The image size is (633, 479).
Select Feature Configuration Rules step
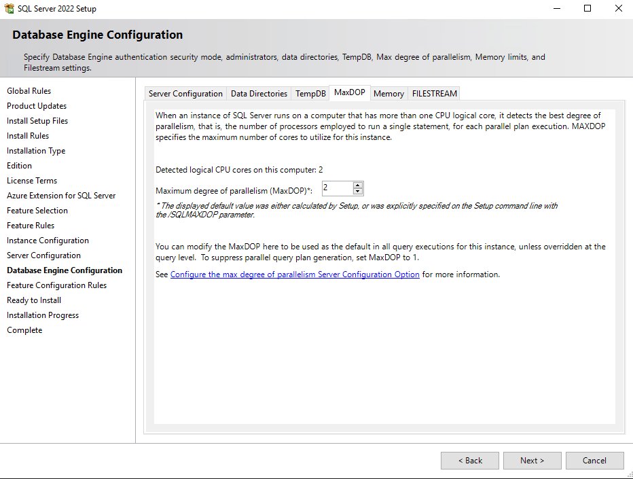(x=57, y=285)
